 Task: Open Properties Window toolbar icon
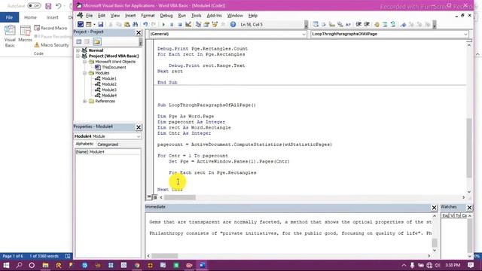pyautogui.click(x=206, y=24)
